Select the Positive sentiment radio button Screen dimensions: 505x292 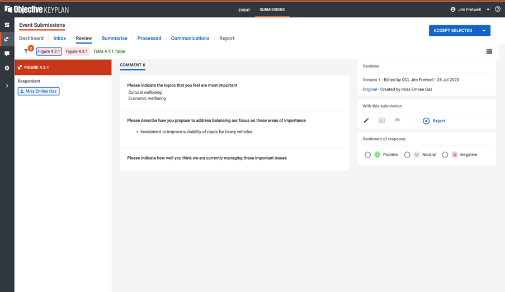pos(367,155)
